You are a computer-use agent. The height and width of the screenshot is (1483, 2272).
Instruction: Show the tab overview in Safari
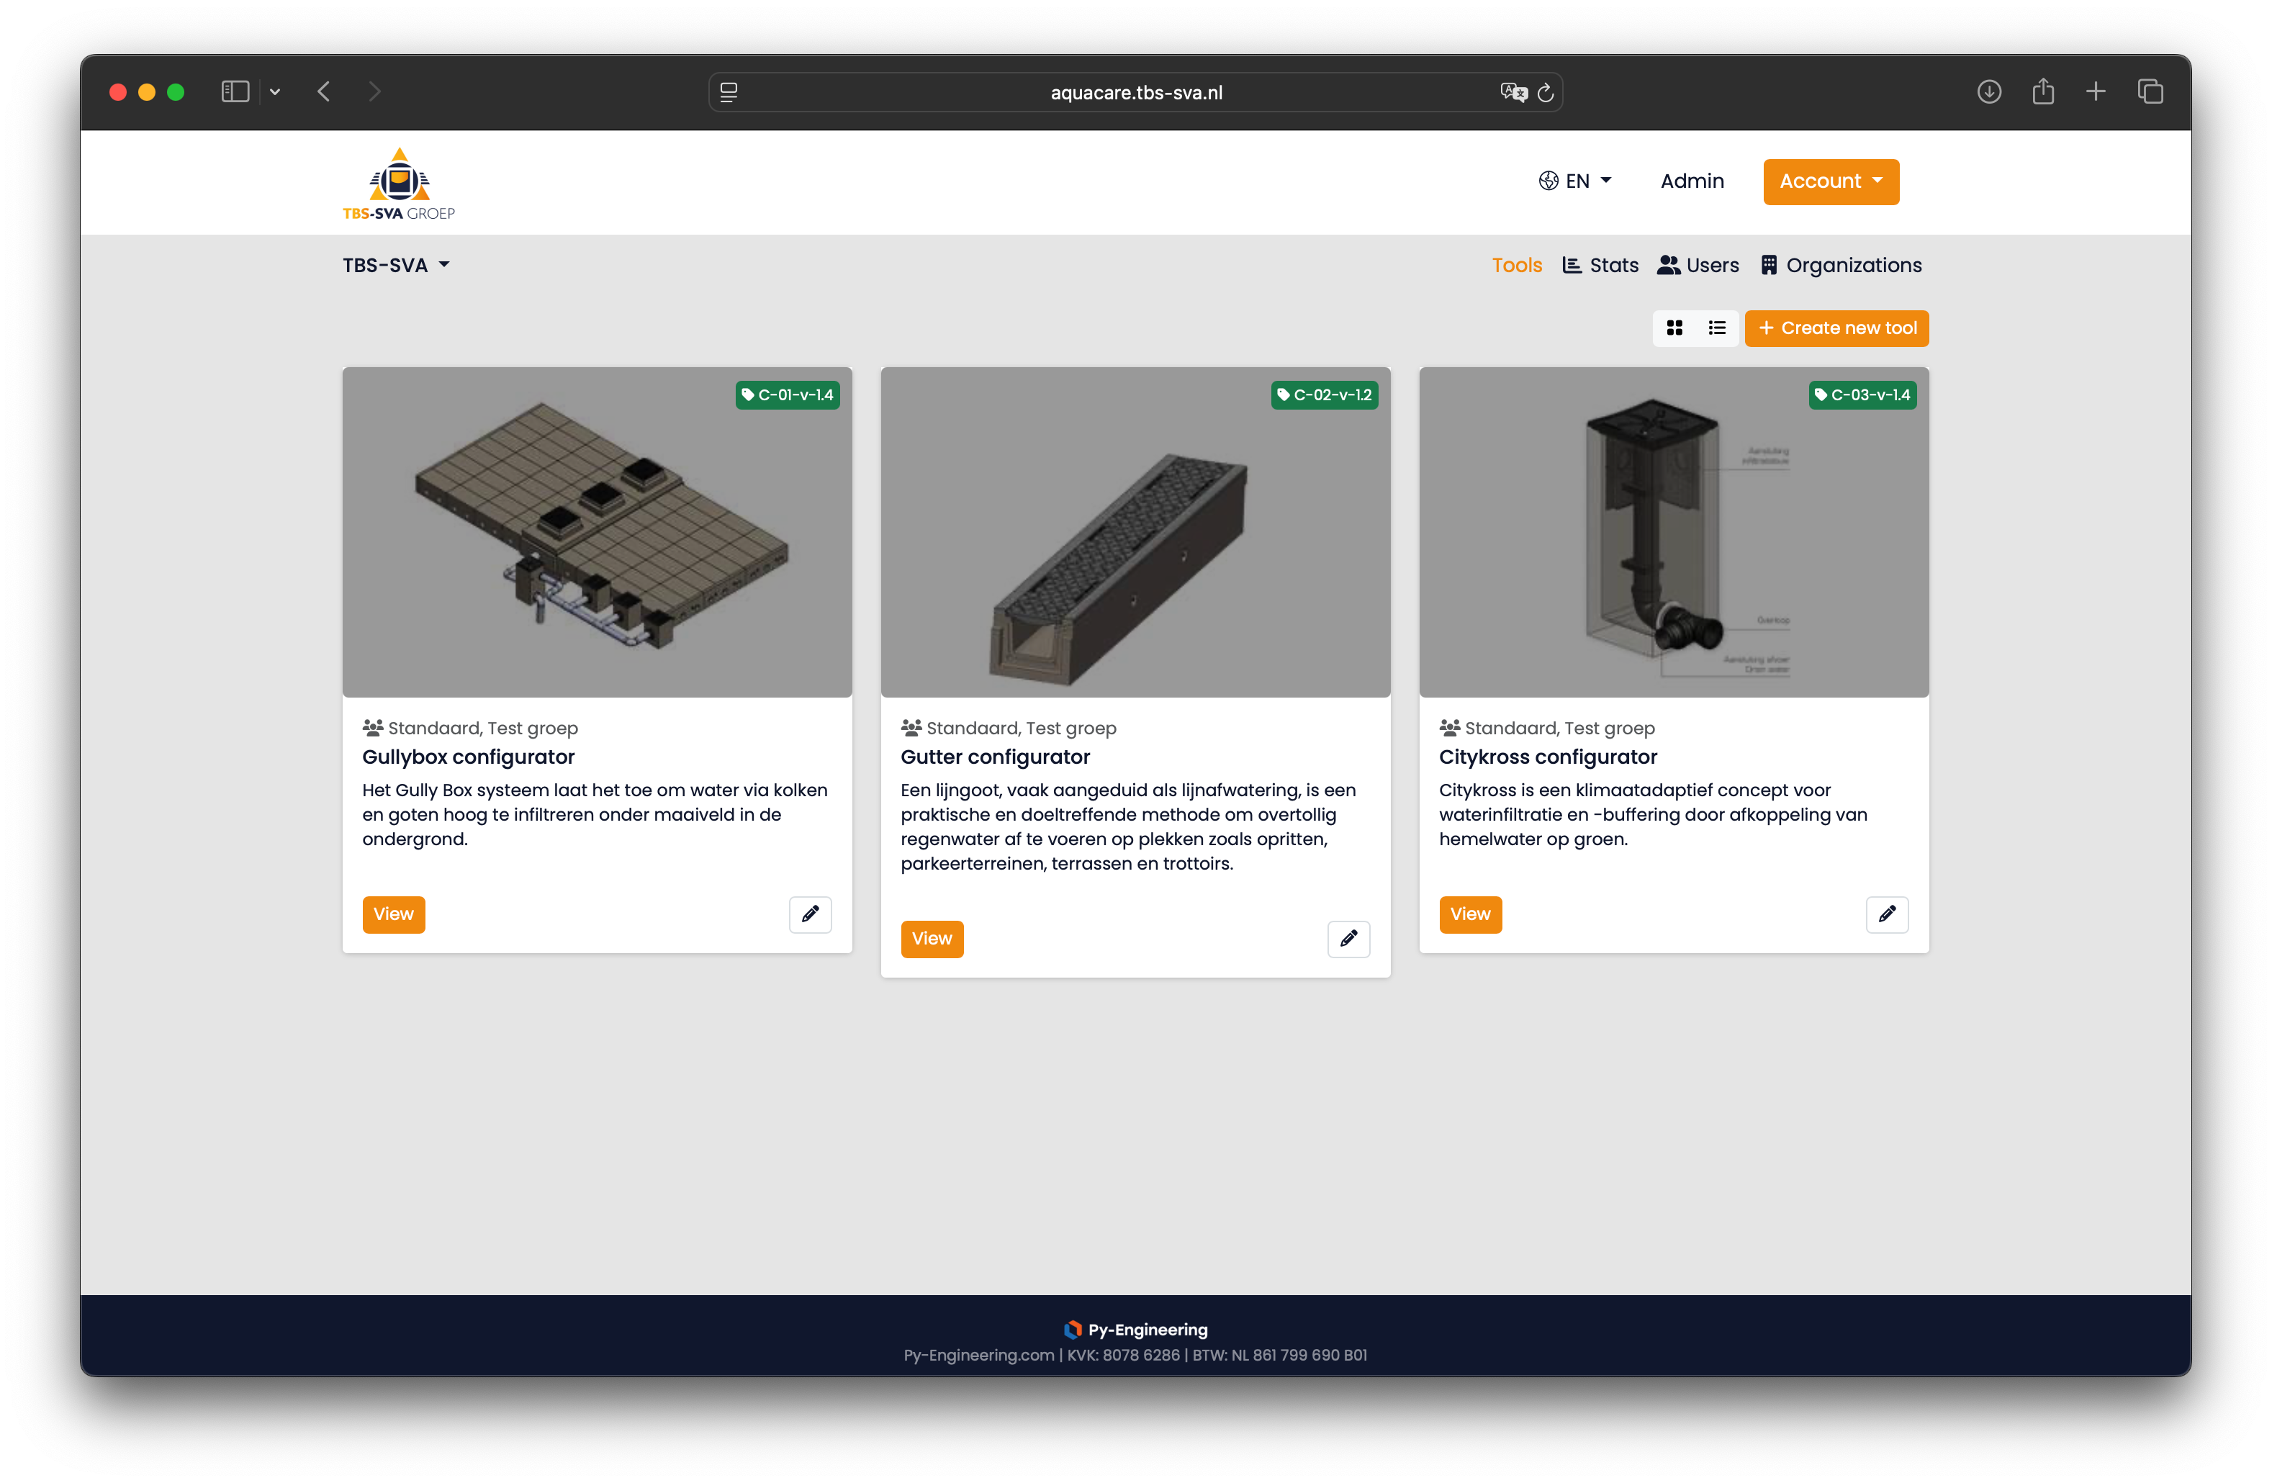[2150, 91]
